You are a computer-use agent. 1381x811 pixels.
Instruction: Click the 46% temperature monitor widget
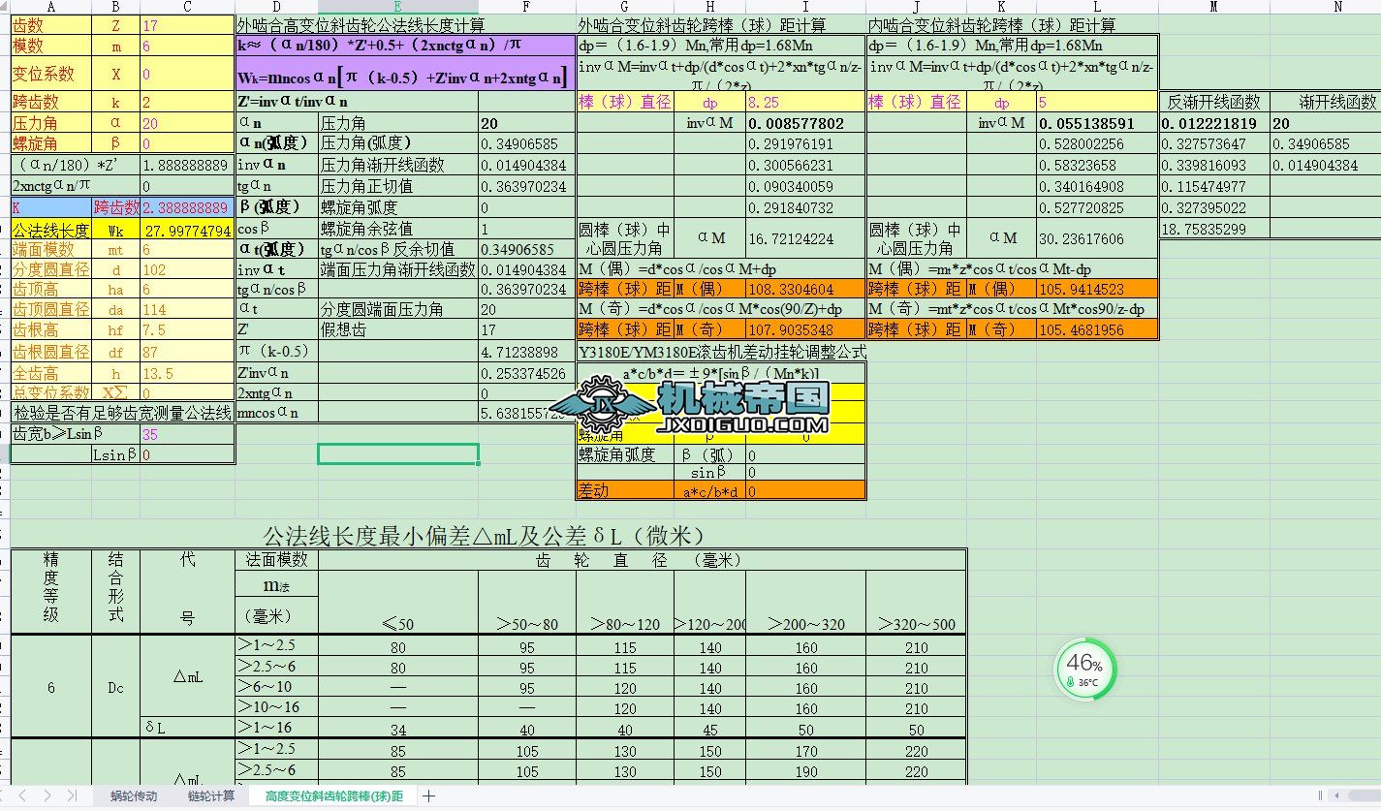pyautogui.click(x=1084, y=668)
